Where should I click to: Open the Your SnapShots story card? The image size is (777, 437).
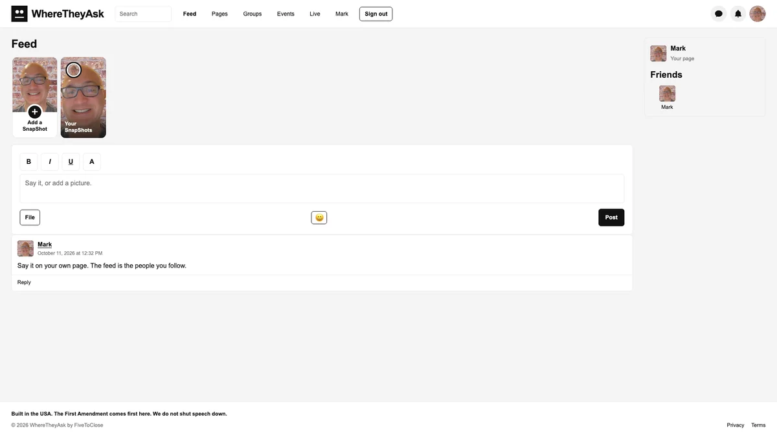(84, 98)
